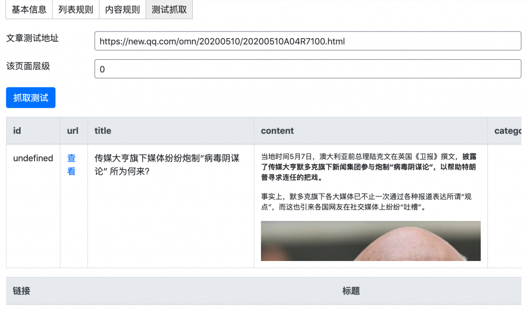Click the blue 抓取测试 button
The width and height of the screenshot is (528, 312).
coord(30,98)
